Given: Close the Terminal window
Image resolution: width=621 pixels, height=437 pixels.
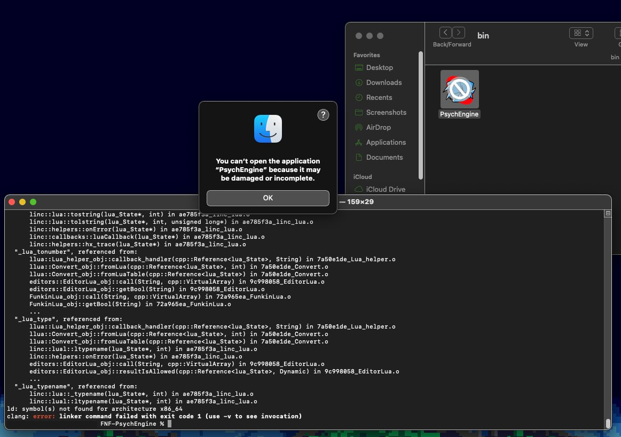Looking at the screenshot, I should 12,202.
